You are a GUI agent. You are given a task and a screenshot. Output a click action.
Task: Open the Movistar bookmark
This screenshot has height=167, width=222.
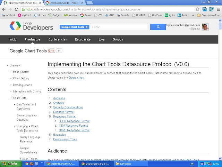click(71, 15)
